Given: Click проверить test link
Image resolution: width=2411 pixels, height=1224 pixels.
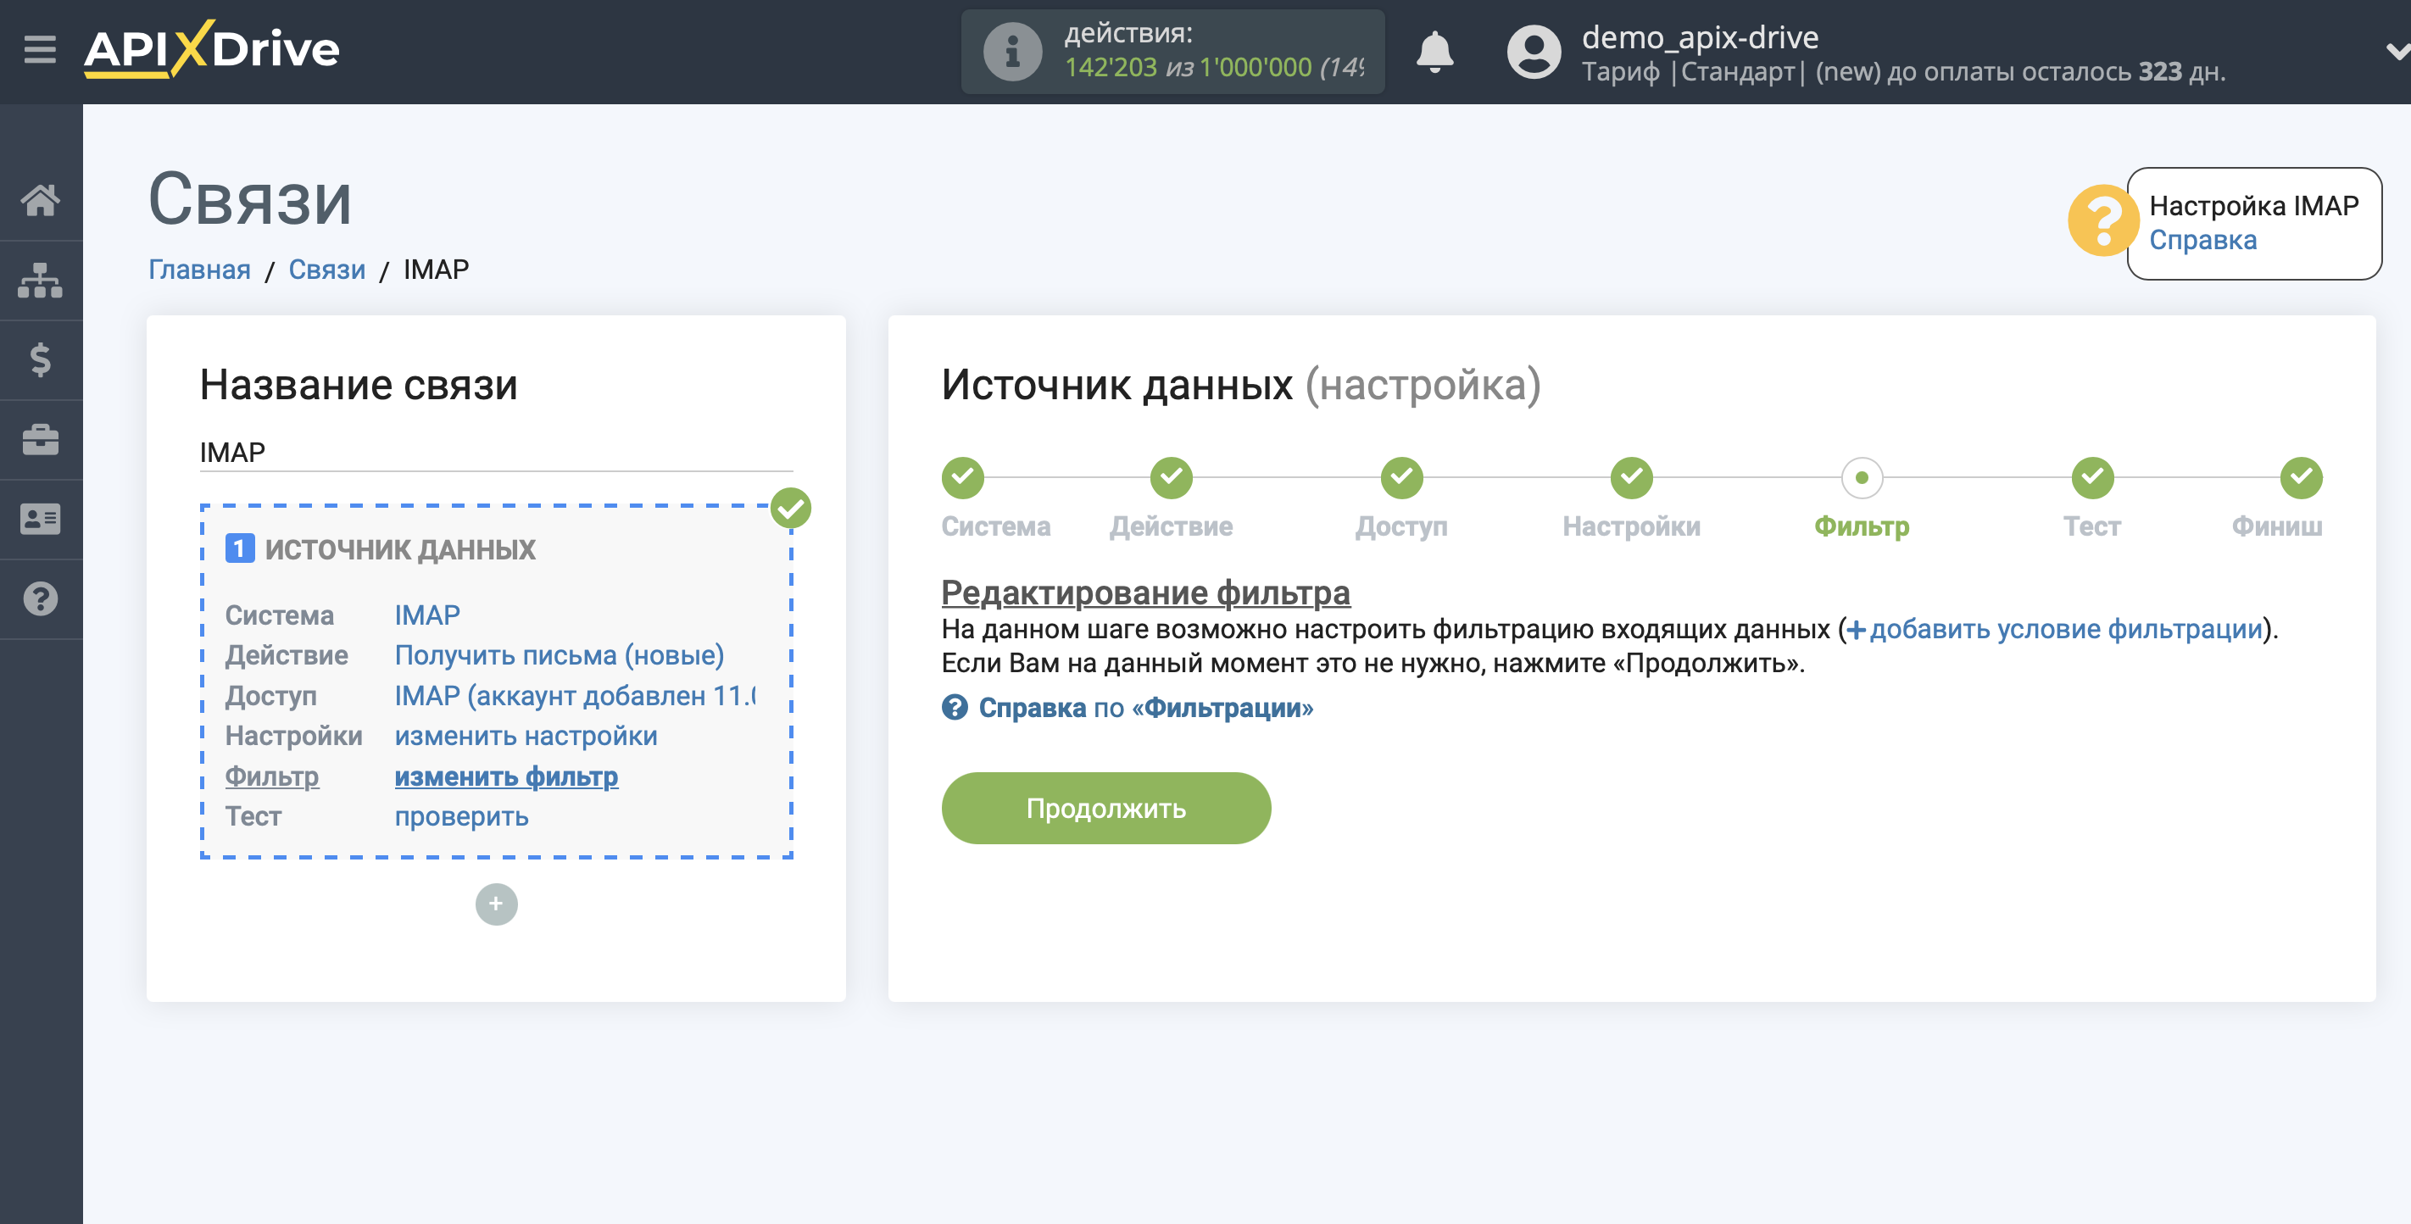Looking at the screenshot, I should (x=460, y=816).
